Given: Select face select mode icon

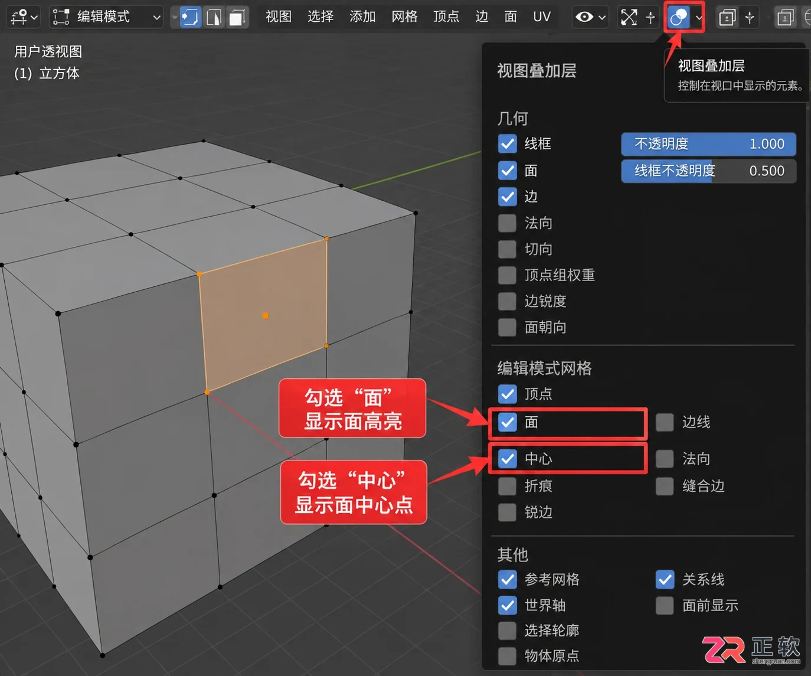Looking at the screenshot, I should point(237,17).
